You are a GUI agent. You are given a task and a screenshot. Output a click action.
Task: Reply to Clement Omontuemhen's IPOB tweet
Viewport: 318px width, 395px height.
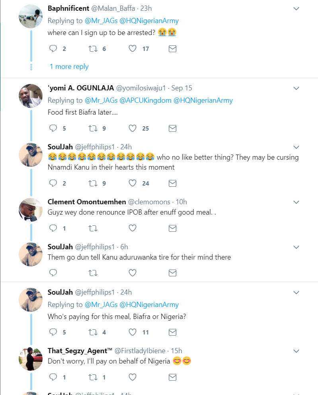53,228
